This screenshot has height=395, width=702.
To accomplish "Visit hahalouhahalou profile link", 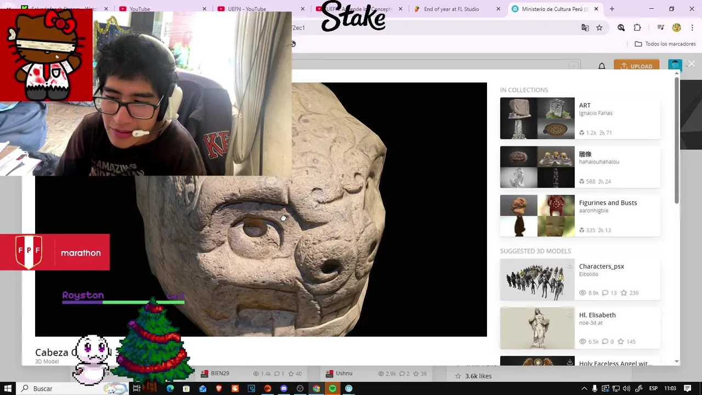I will 599,162.
